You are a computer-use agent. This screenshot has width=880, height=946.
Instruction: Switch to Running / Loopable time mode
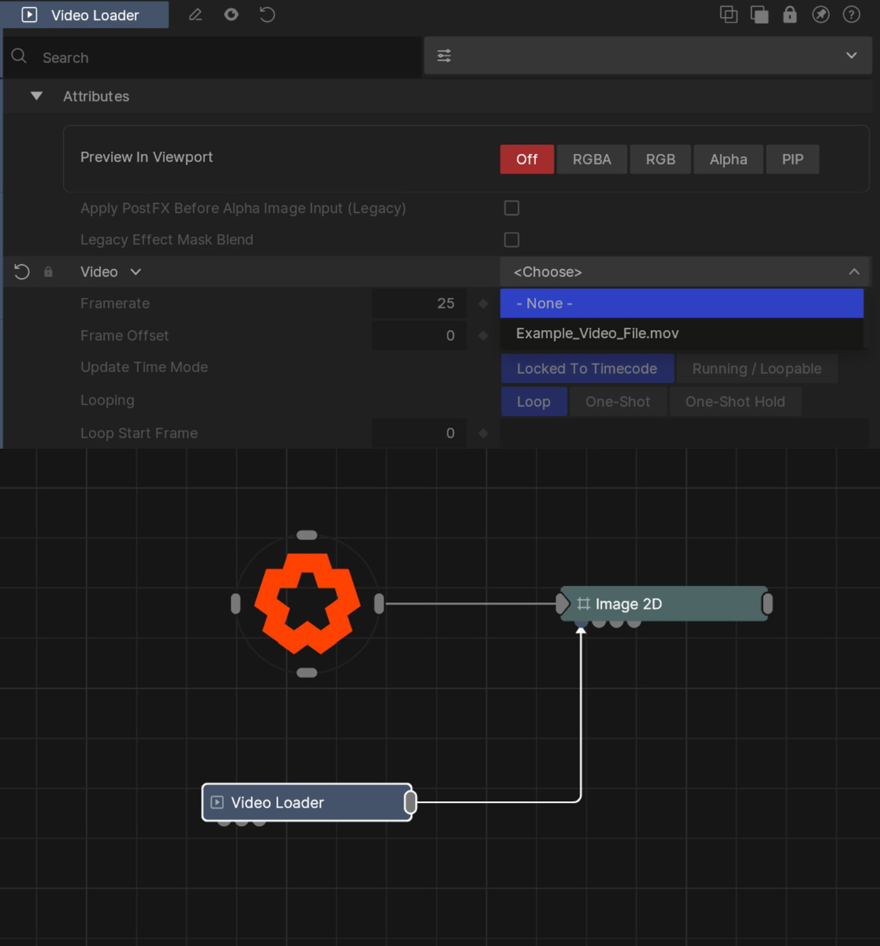[756, 369]
